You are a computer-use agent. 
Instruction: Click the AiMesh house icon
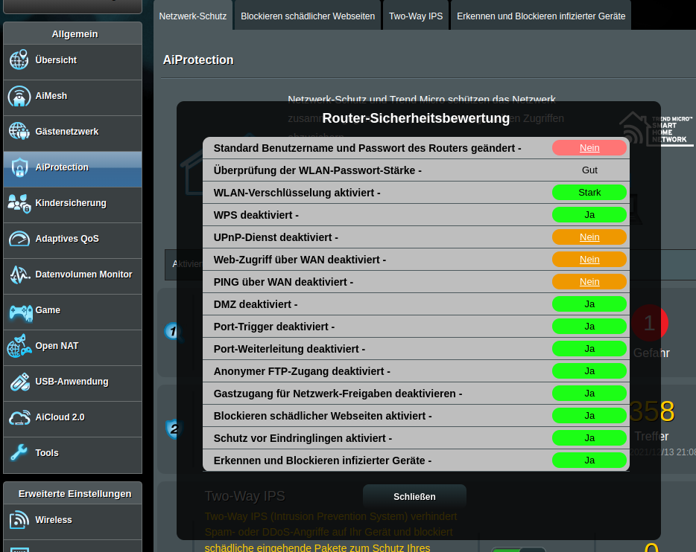tap(19, 96)
